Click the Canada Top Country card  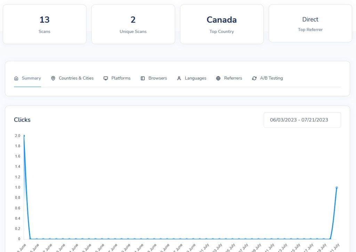222,24
